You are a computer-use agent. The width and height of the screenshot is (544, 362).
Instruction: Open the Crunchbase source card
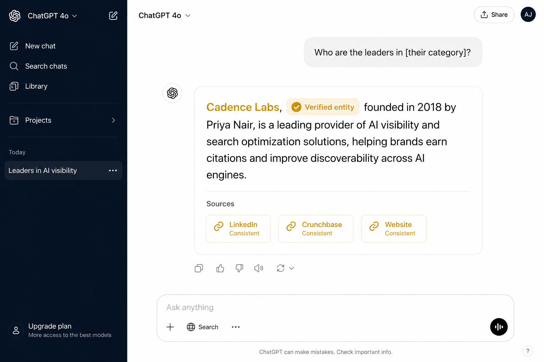tap(316, 229)
